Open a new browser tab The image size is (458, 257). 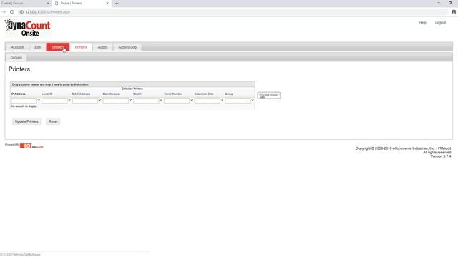pyautogui.click(x=117, y=3)
